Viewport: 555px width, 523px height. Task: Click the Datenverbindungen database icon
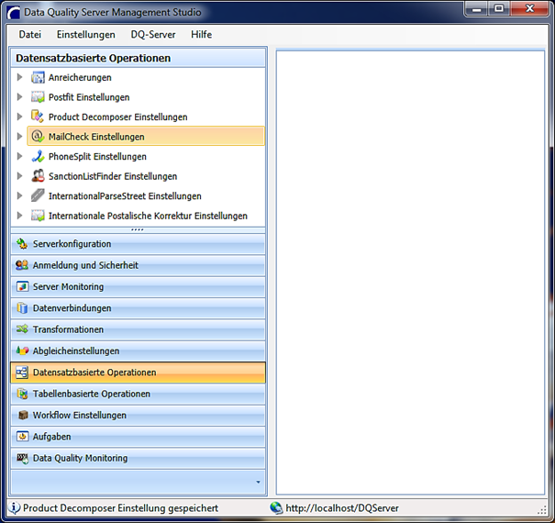(x=22, y=307)
